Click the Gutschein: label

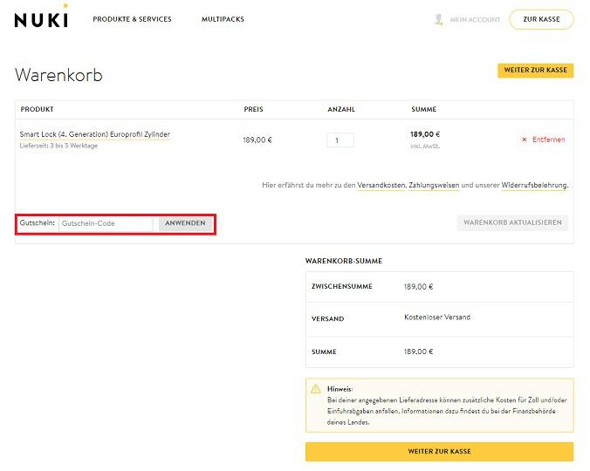[x=38, y=223]
